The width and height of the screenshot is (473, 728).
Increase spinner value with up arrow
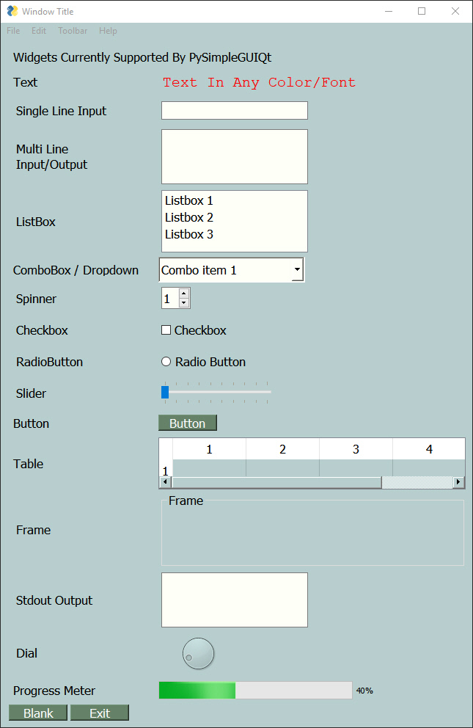click(184, 294)
